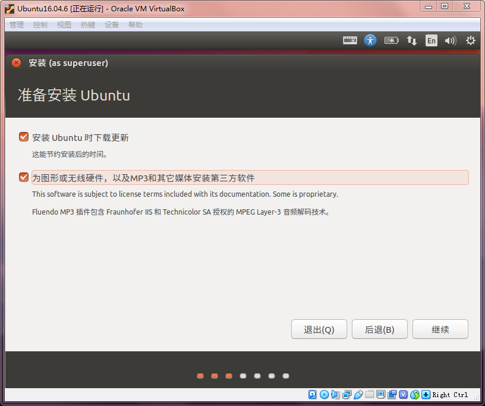
Task: Open the system power gear menu
Action: 471,40
